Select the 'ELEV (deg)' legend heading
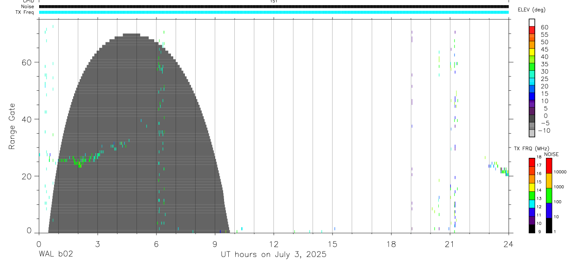572x264 pixels. 531,9
